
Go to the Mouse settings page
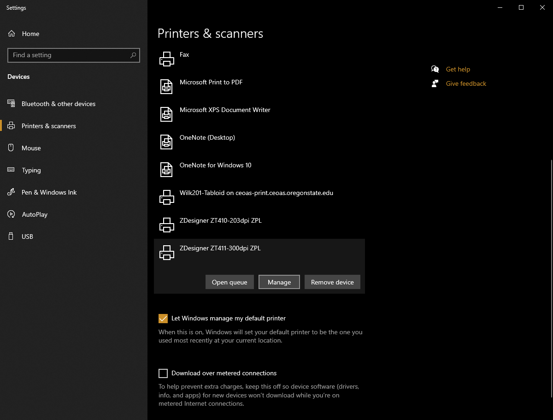click(31, 148)
